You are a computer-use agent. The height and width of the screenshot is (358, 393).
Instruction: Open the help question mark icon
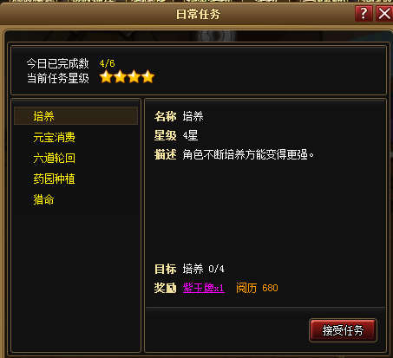364,13
